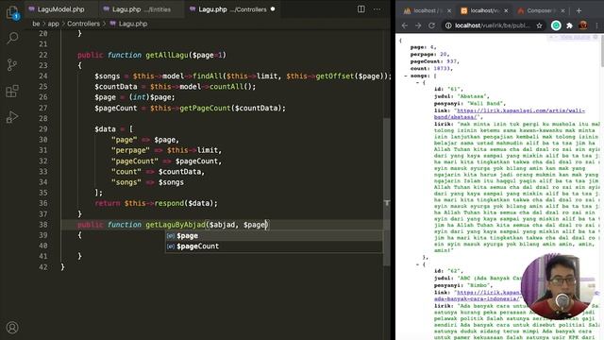
Task: Close the second localhost browser tab
Action: [506, 10]
